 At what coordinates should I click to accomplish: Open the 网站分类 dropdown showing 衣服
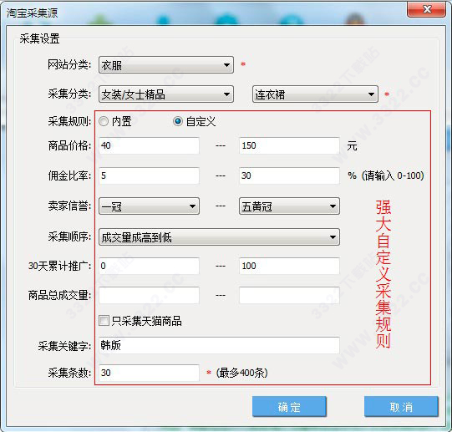click(166, 65)
